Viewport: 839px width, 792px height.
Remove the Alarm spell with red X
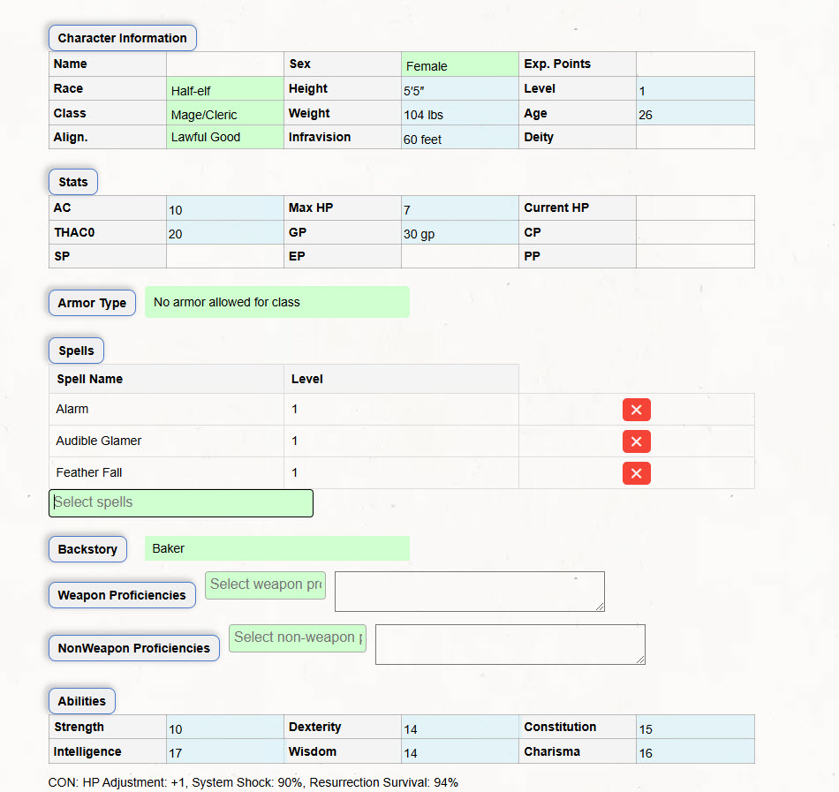tap(636, 410)
